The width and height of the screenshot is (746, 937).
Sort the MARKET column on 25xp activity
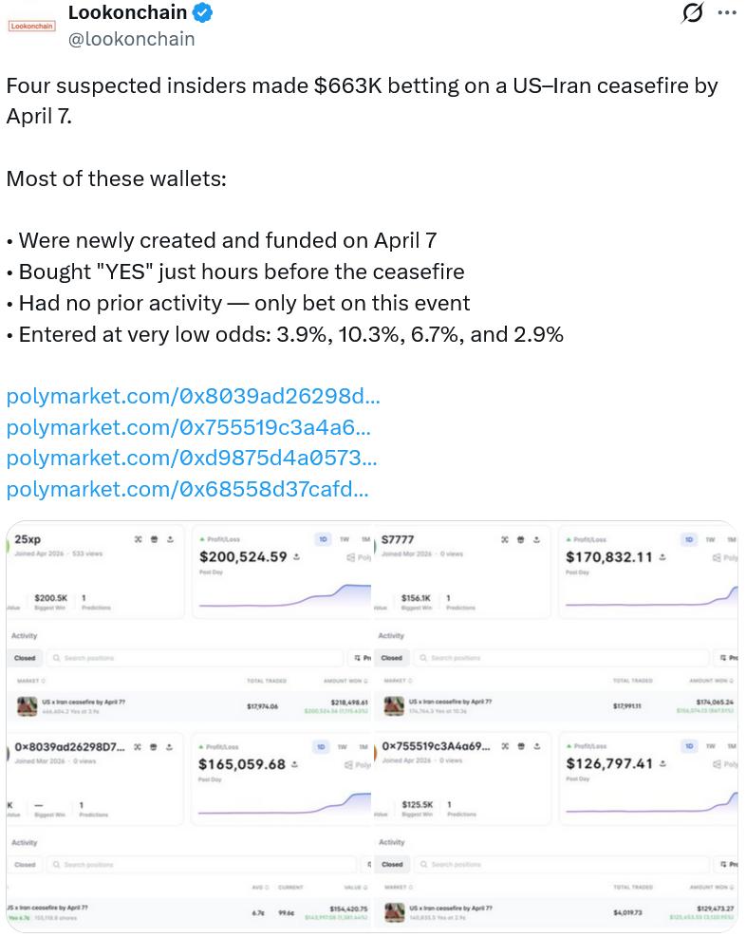[28, 680]
